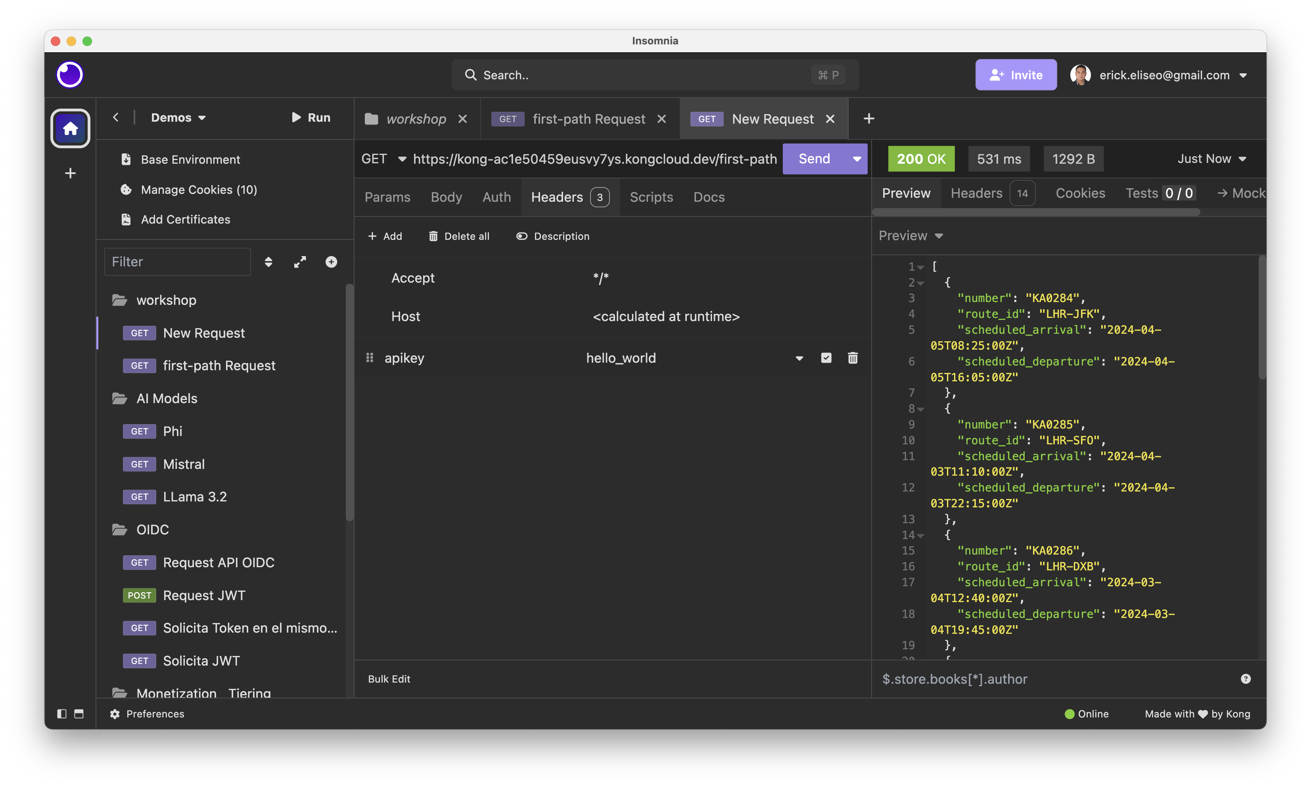This screenshot has height=788, width=1311.
Task: Expand the Send button options arrow
Action: (x=856, y=159)
